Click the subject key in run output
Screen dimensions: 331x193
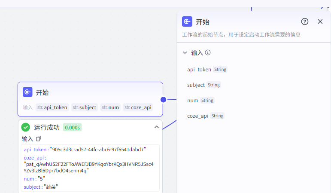click(x=33, y=187)
